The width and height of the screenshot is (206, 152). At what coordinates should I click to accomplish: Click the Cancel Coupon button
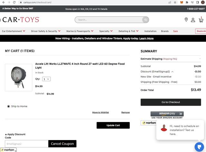tap(62, 144)
